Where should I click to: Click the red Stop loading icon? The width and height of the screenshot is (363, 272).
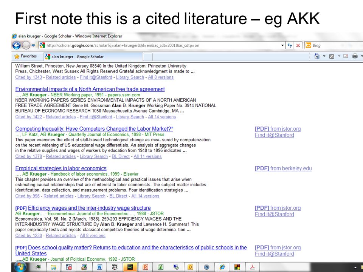298,46
